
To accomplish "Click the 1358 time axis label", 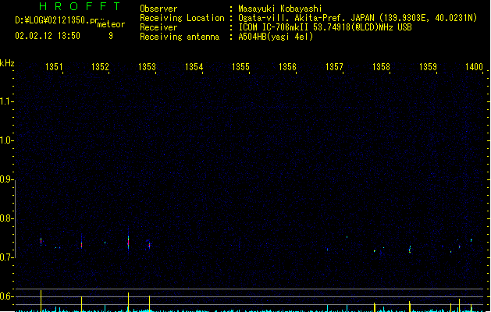I will [x=381, y=66].
